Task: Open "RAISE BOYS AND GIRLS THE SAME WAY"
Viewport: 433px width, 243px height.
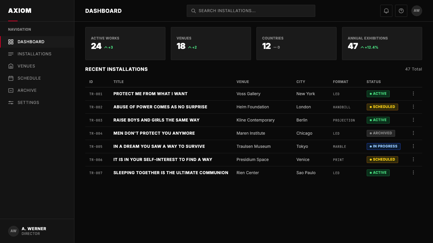Action: pos(157,120)
